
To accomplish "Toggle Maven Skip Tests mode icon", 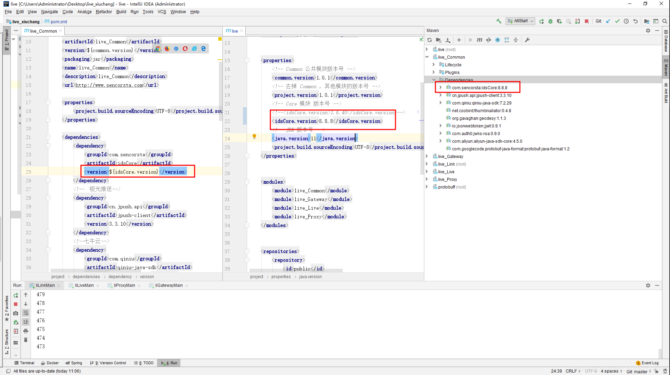I will point(498,40).
